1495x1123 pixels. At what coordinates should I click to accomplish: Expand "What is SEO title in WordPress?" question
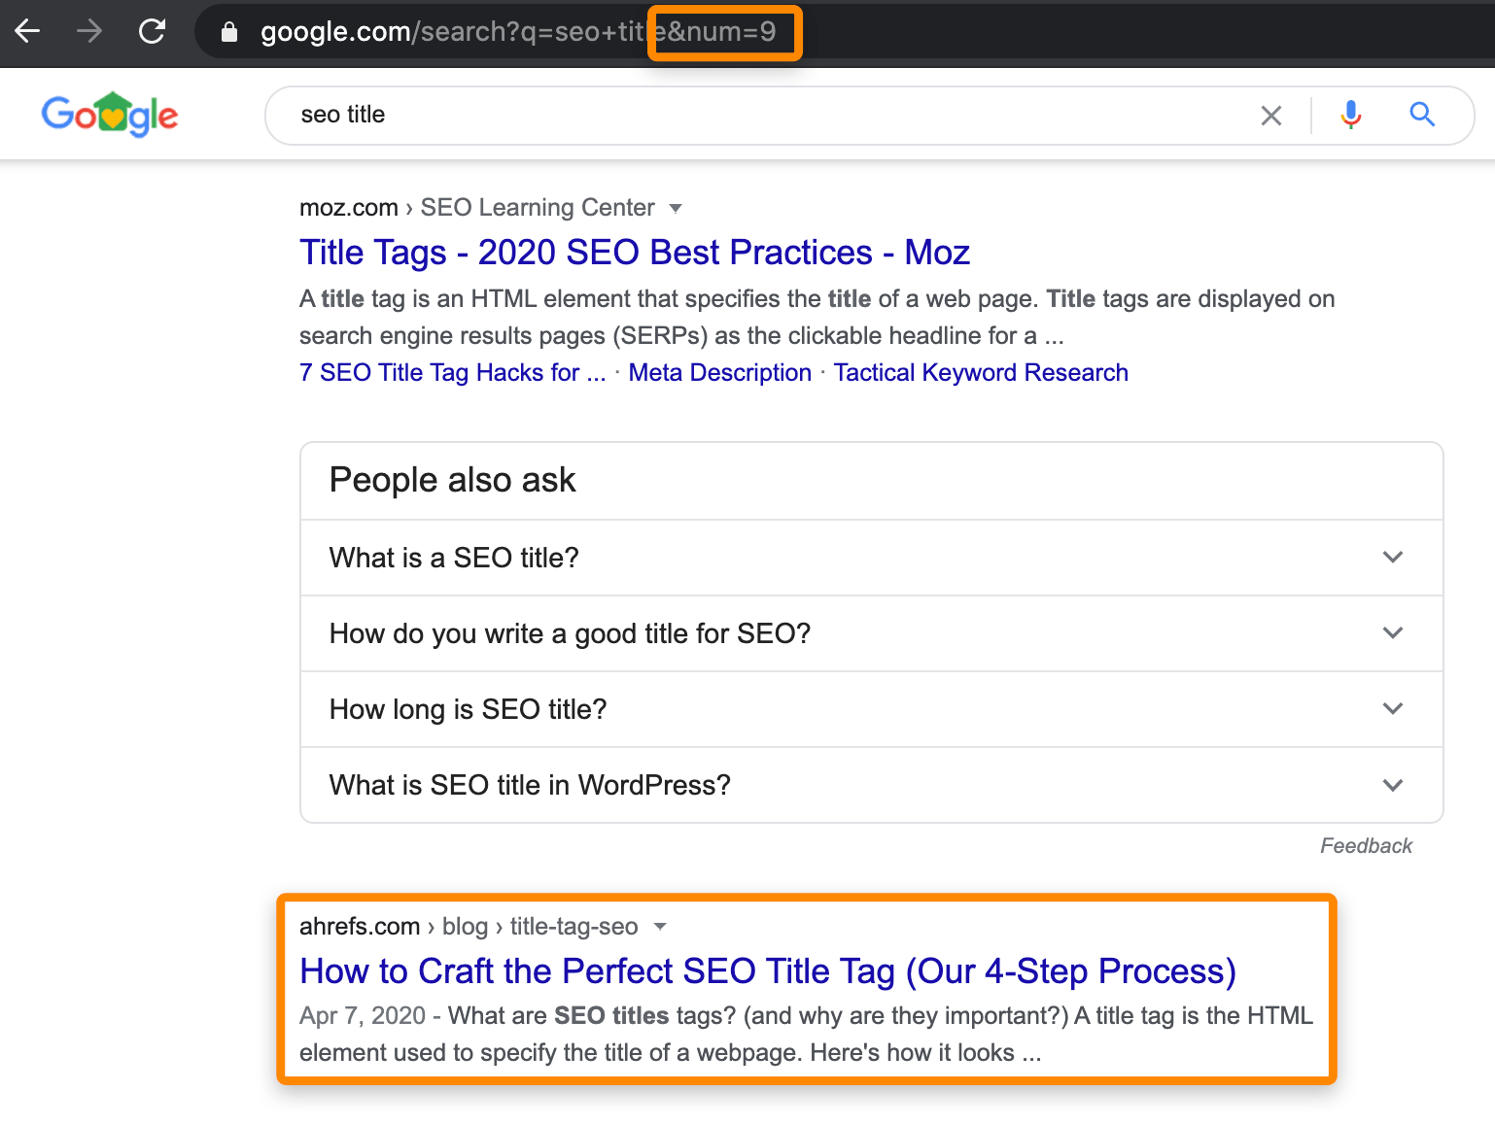coord(872,785)
